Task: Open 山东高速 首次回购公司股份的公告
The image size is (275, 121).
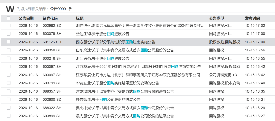Action: tap(125, 50)
